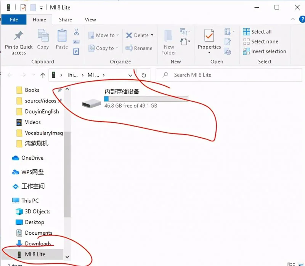Click the Cut scissors icon
Viewport: 305px width, 266px height.
tap(76, 32)
